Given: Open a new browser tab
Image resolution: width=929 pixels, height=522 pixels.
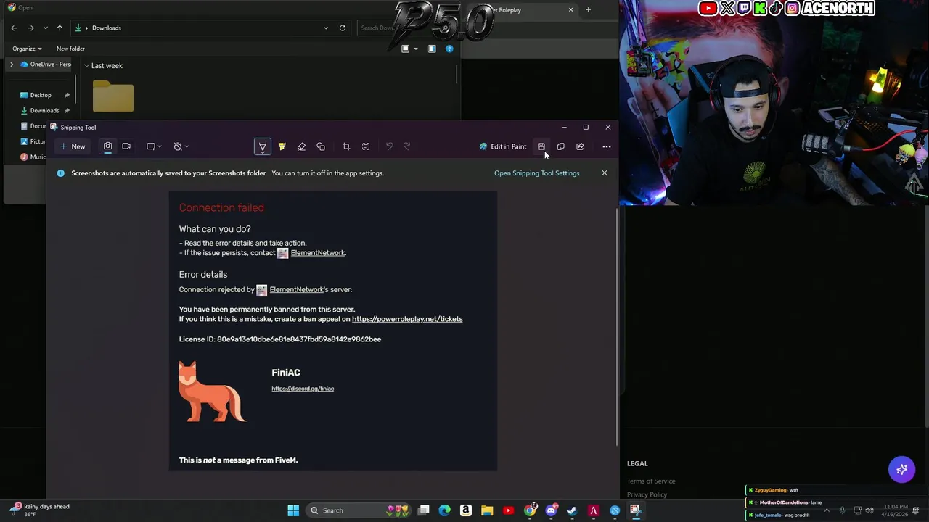Looking at the screenshot, I should coord(588,10).
